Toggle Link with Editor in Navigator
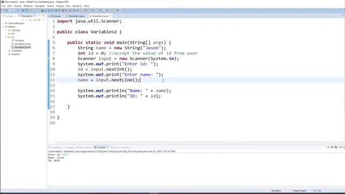345x194 pixels. (x=39, y=20)
